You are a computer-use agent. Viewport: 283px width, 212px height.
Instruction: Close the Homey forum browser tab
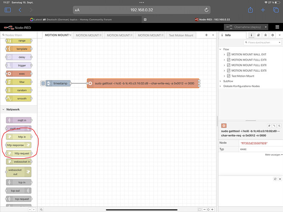click(145, 20)
